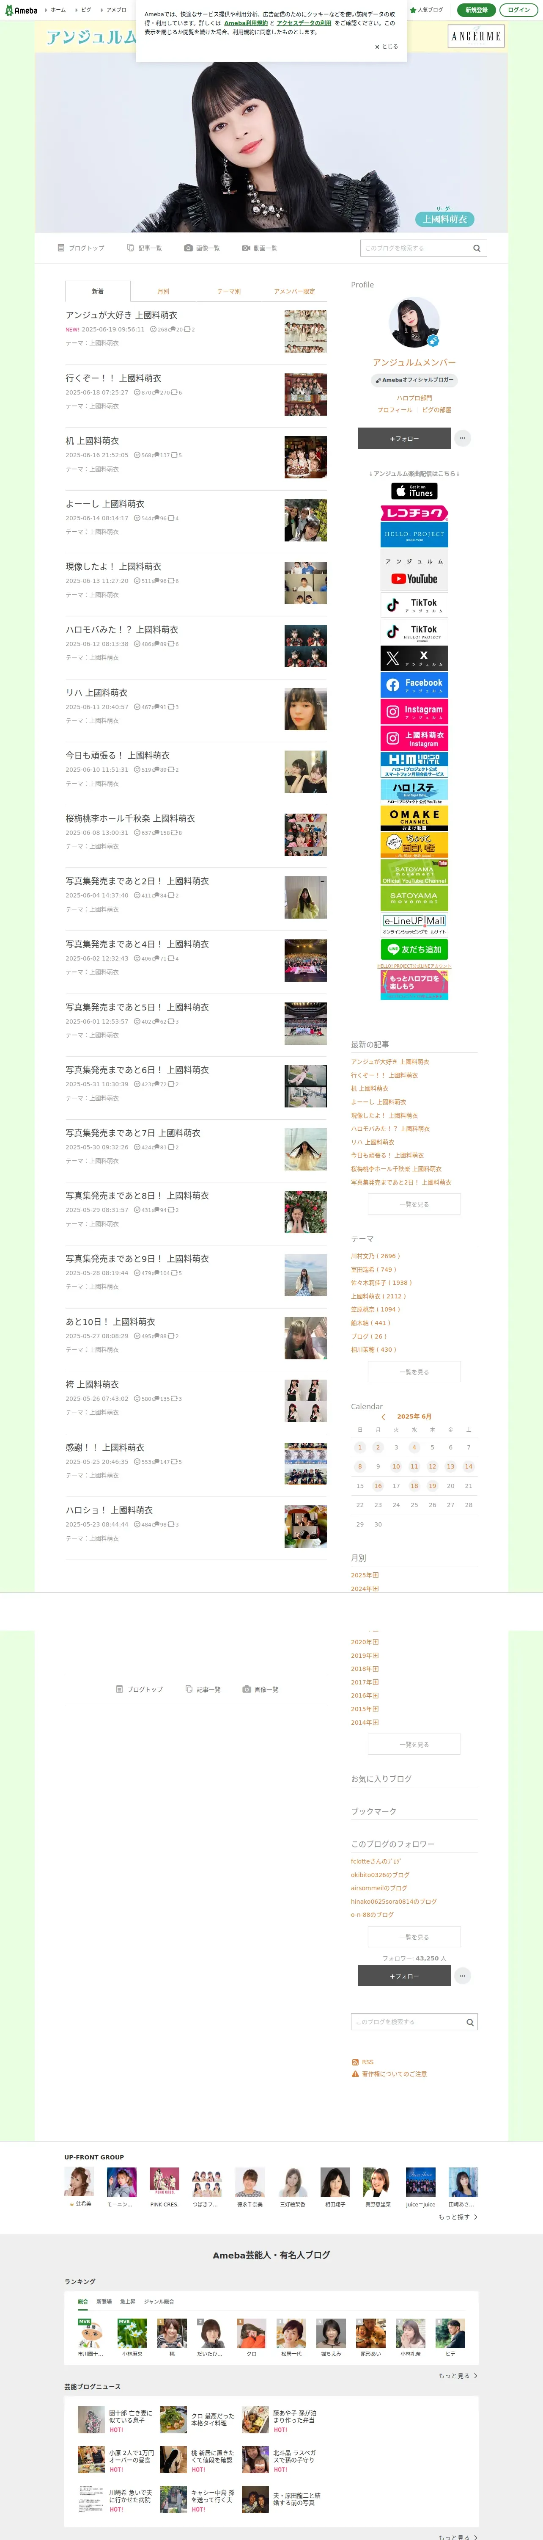Open the post 袴 上國料萌衣
Screen dimensions: 543x2540
click(x=92, y=1383)
